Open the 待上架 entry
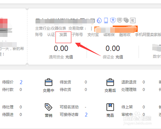This screenshot has width=161, height=129. 127,107
